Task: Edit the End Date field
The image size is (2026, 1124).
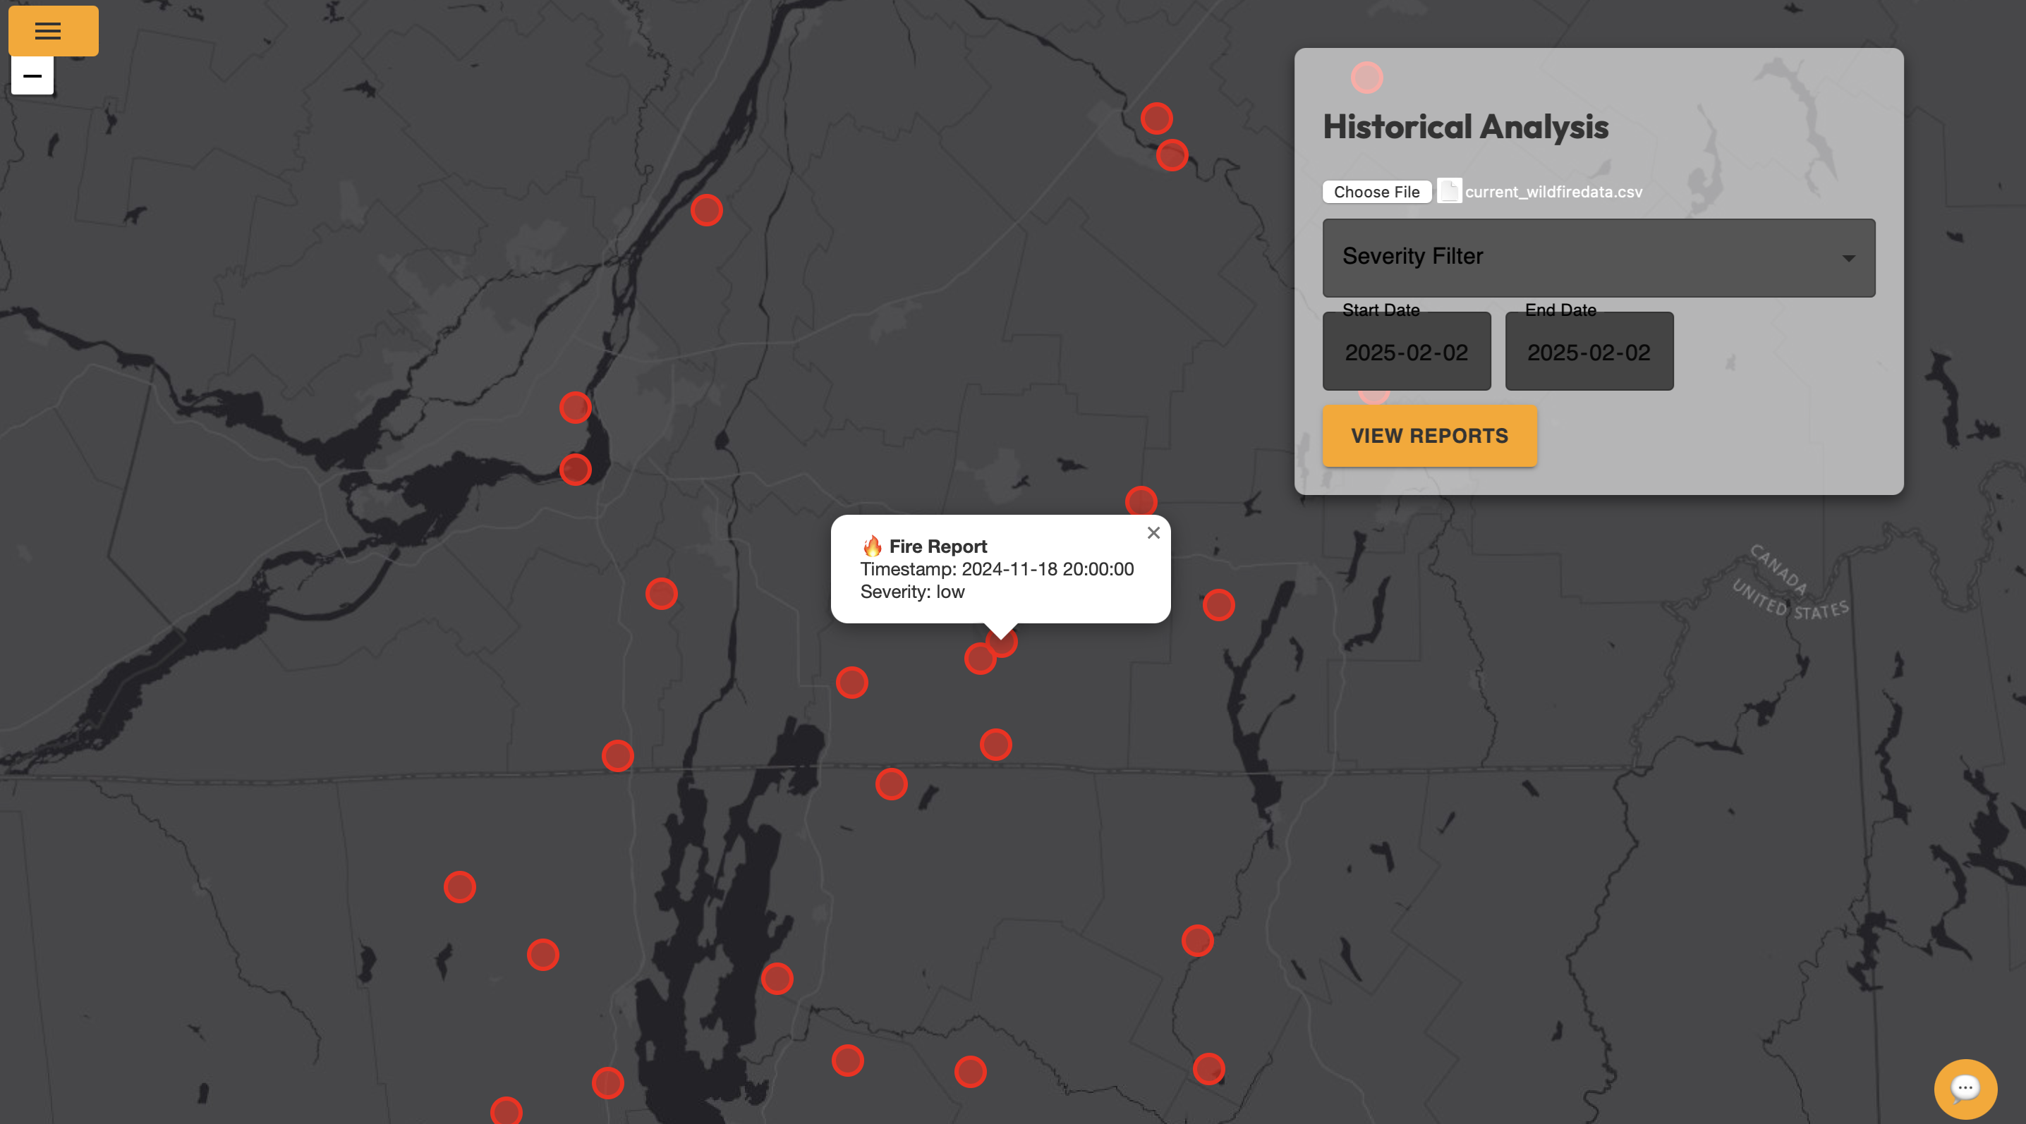Action: pos(1589,352)
